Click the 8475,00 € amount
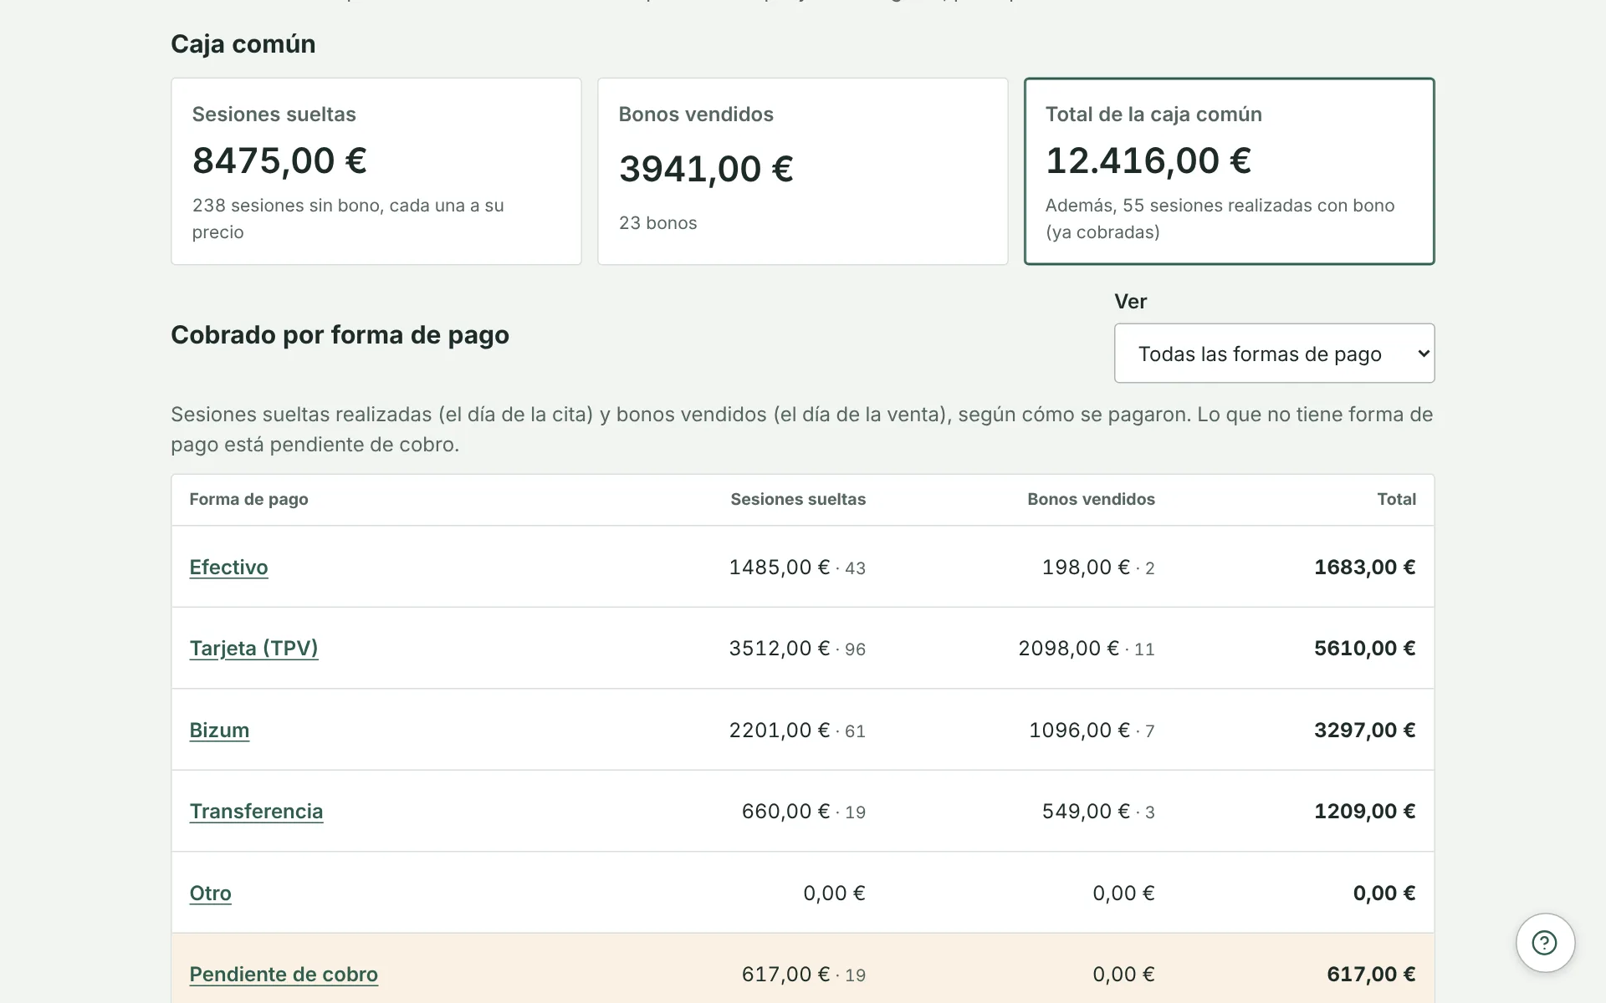The width and height of the screenshot is (1606, 1003). [x=279, y=160]
